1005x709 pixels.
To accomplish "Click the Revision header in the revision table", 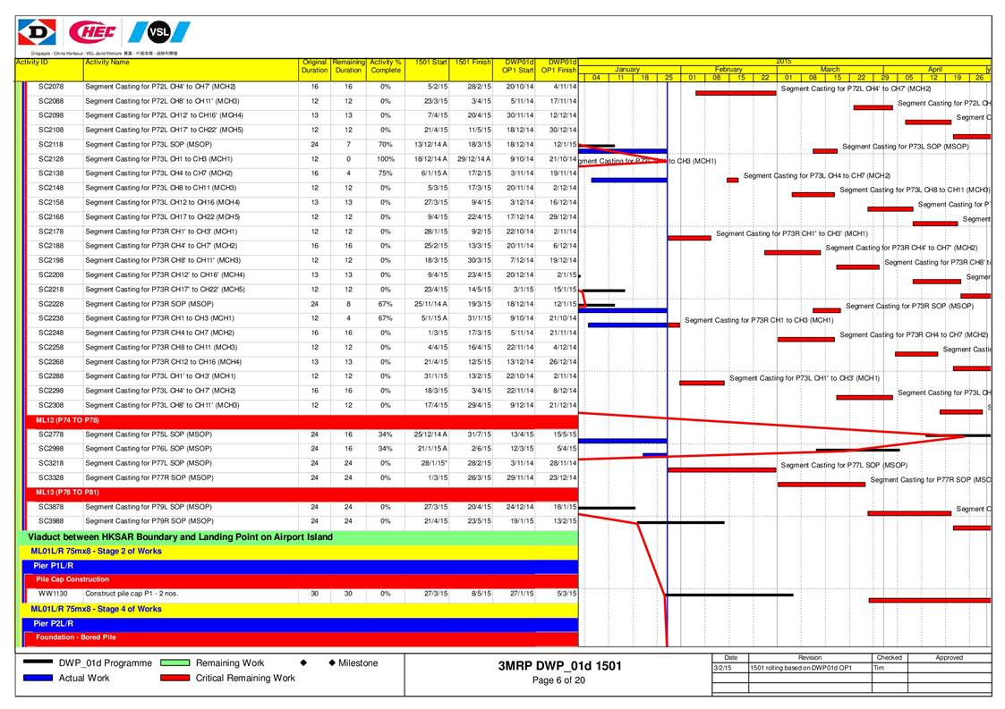I will 810,658.
